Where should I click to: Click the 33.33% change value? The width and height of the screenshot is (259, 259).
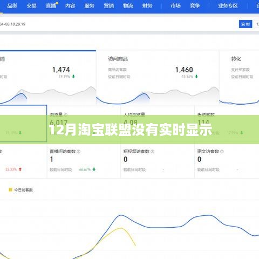click(11, 169)
